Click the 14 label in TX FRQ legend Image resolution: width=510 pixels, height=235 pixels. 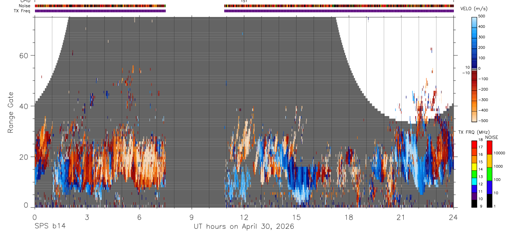coord(481,169)
